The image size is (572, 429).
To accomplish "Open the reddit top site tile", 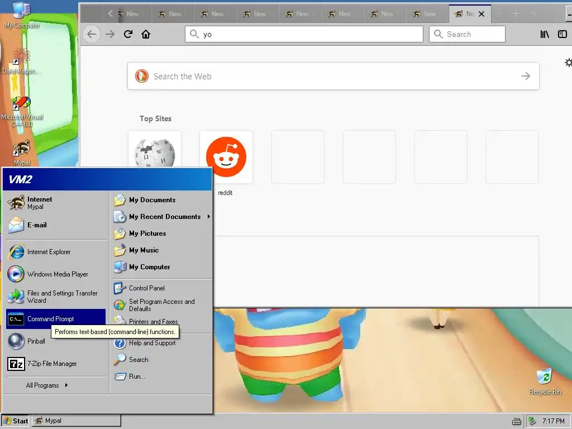I will point(226,157).
